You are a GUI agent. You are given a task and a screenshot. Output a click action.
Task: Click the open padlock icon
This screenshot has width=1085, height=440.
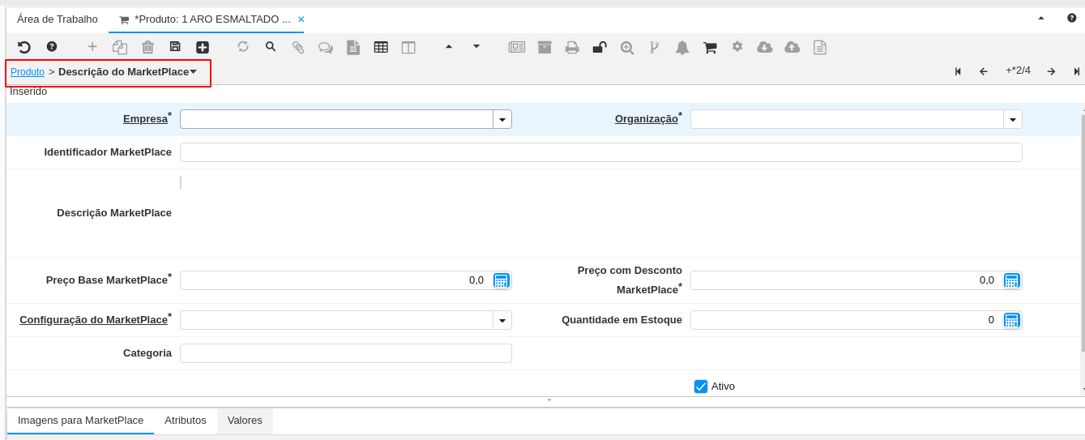point(600,47)
